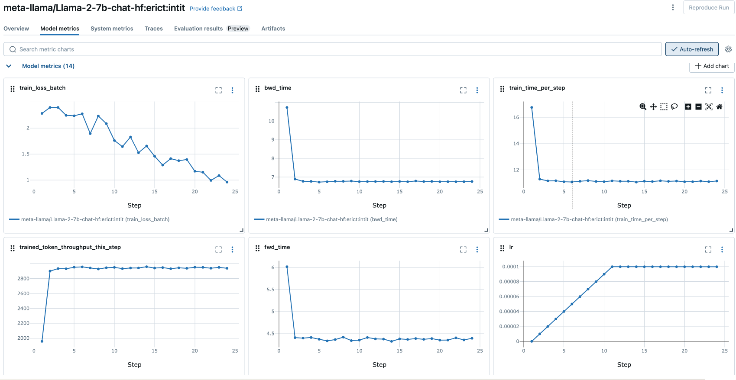Expand train_time_per_step chart to fullscreen
Screen dimensions: 736x380
(708, 90)
